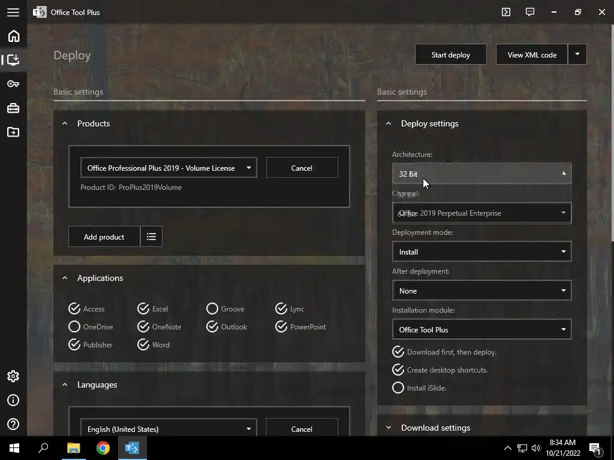Viewport: 614px width, 460px height.
Task: Open the command box icon in title bar
Action: click(506, 12)
